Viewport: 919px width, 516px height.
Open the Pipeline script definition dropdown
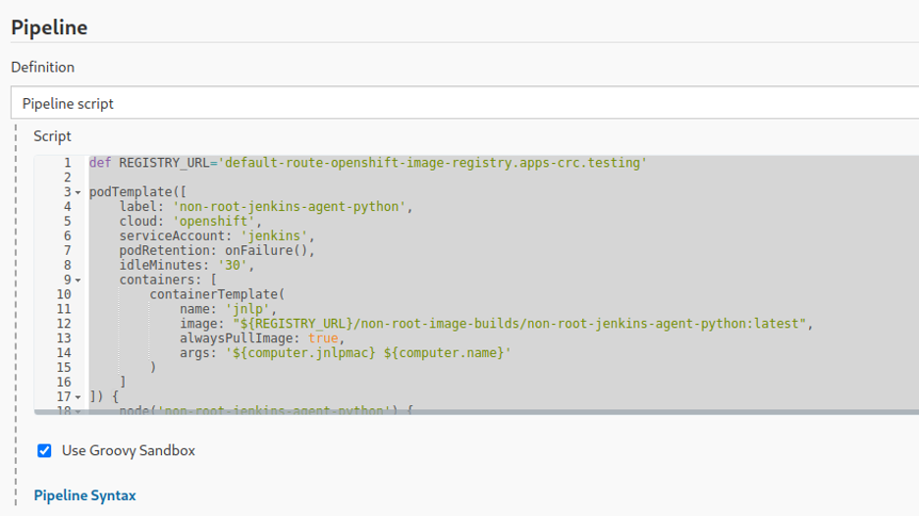click(x=465, y=103)
